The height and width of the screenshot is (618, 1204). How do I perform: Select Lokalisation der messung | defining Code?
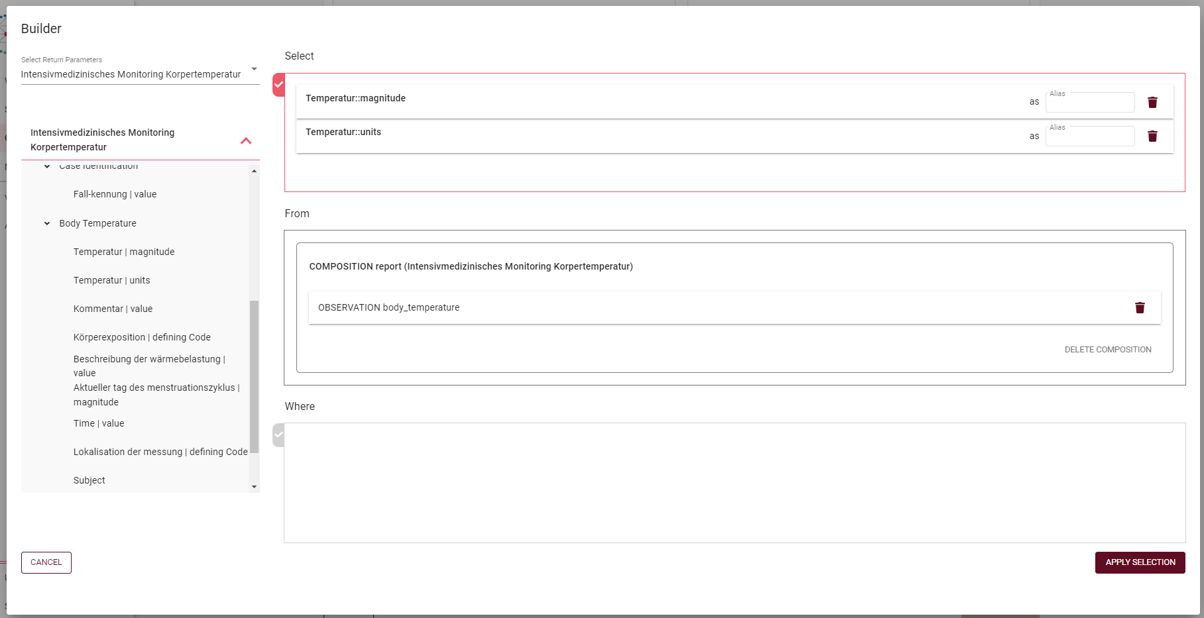[160, 452]
